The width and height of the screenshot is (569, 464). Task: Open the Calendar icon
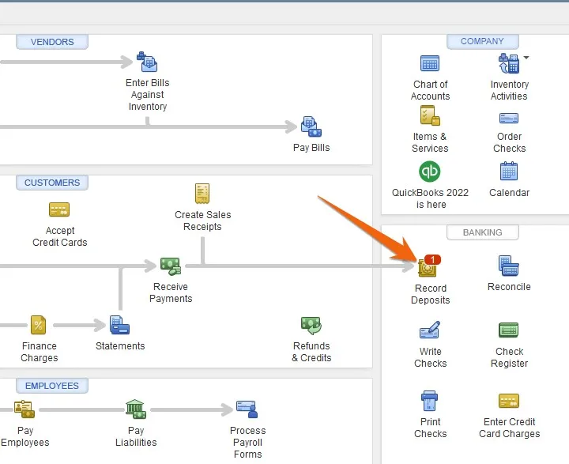tap(509, 172)
